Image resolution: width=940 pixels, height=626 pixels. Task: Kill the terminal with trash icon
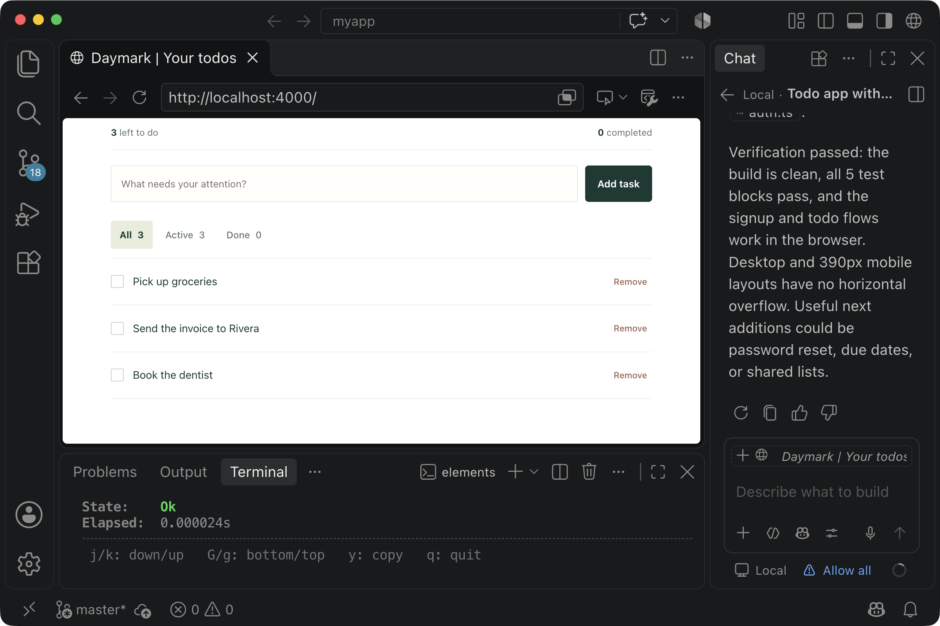(589, 471)
